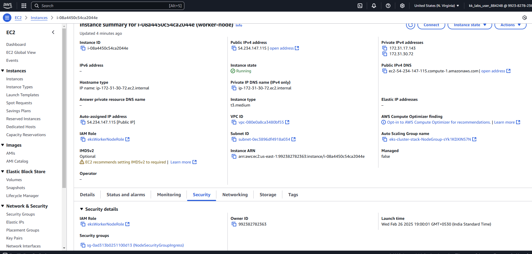This screenshot has width=532, height=254.
Task: Click the help question mark icon
Action: [388, 6]
